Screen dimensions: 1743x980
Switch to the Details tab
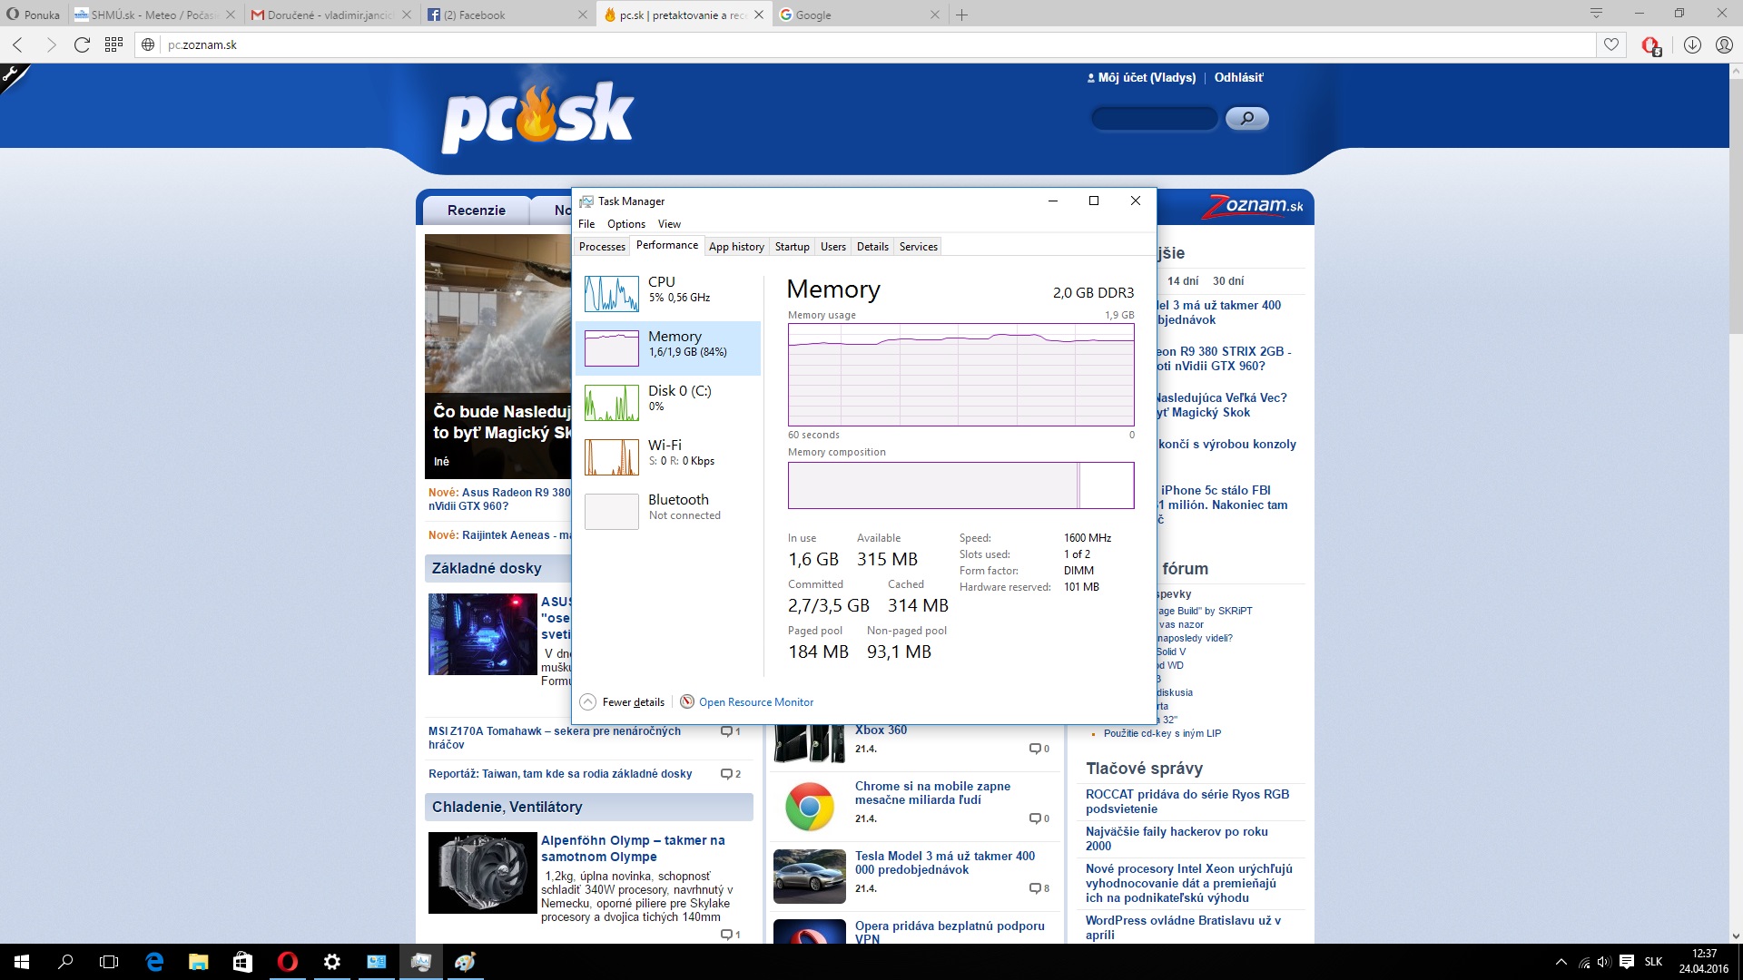coord(872,247)
